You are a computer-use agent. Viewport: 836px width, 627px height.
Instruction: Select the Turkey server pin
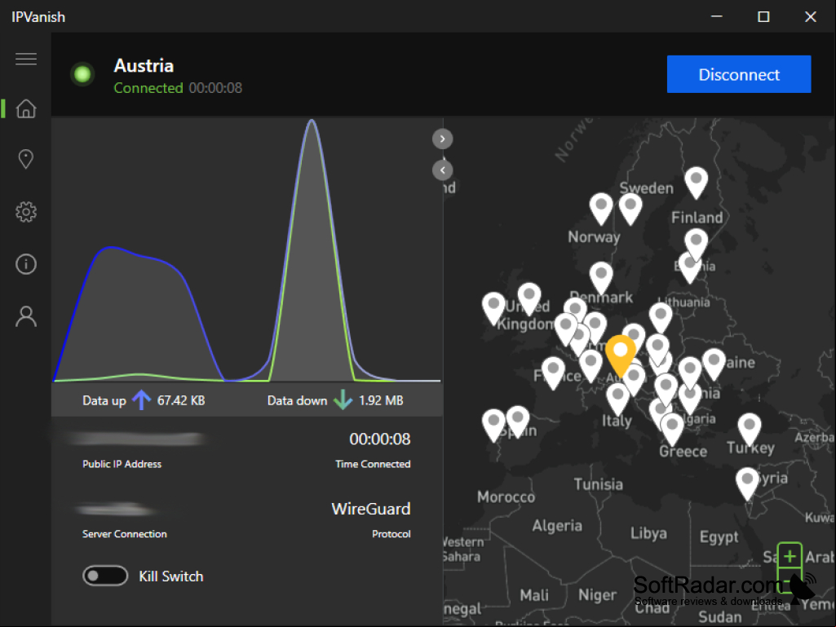point(749,429)
